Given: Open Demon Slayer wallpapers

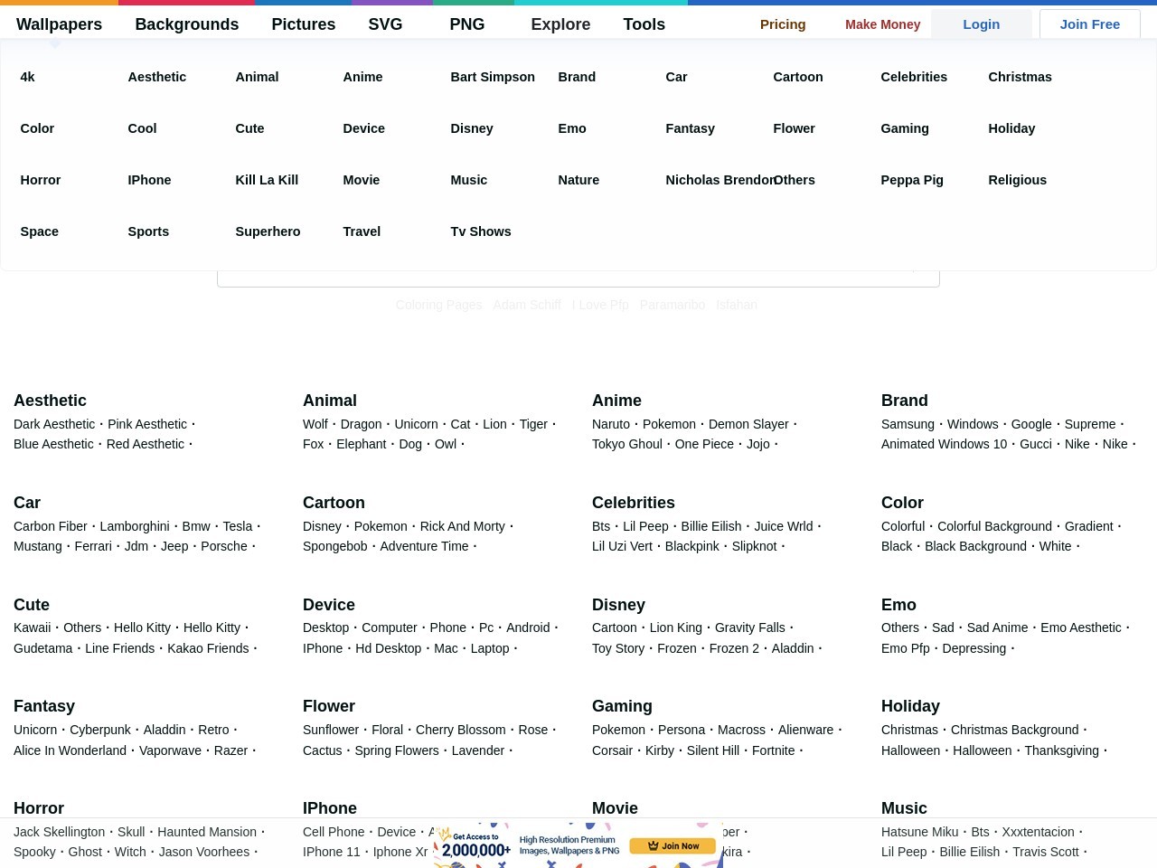Looking at the screenshot, I should [748, 424].
